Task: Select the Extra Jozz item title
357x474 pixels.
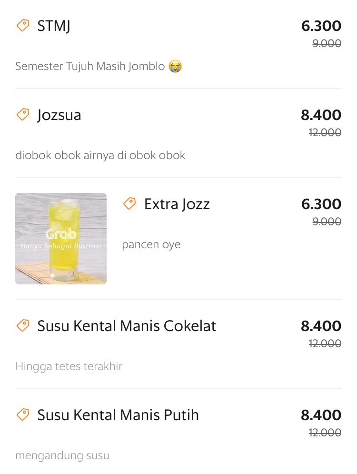Action: coord(177,204)
